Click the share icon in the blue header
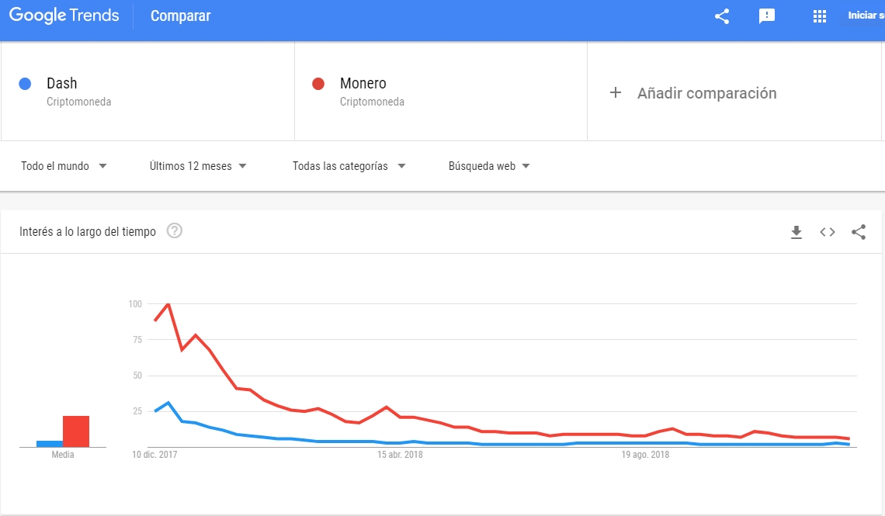885x516 pixels. click(722, 16)
